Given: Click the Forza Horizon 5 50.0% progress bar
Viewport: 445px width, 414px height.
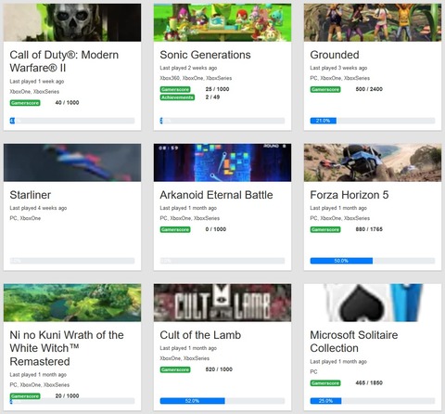Looking at the screenshot, I should [373, 261].
